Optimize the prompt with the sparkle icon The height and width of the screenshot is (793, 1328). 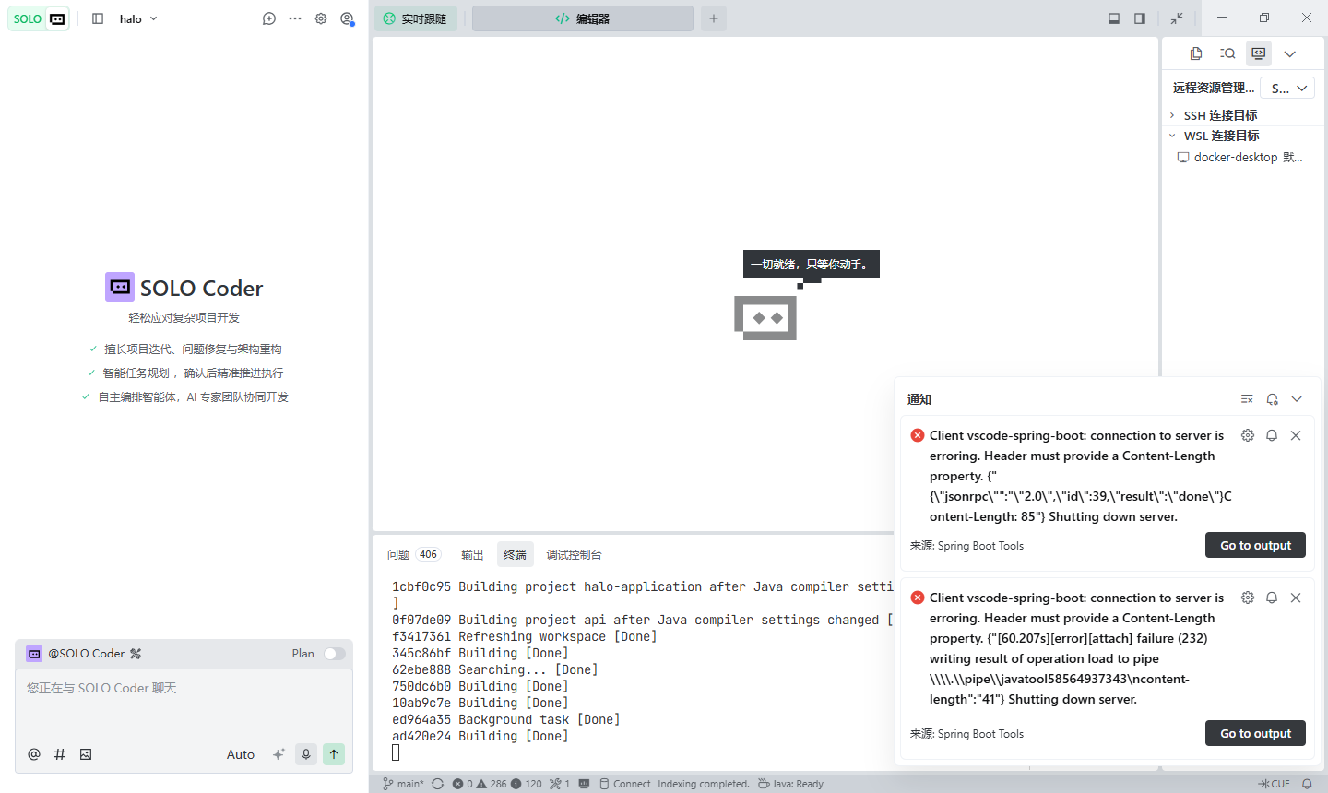tap(279, 754)
